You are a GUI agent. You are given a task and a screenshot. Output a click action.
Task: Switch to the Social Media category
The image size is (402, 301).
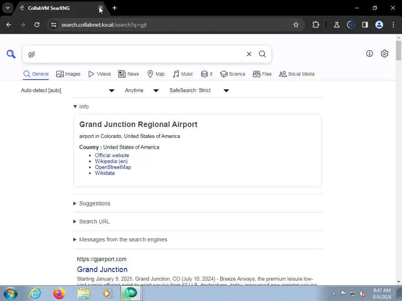point(297,74)
